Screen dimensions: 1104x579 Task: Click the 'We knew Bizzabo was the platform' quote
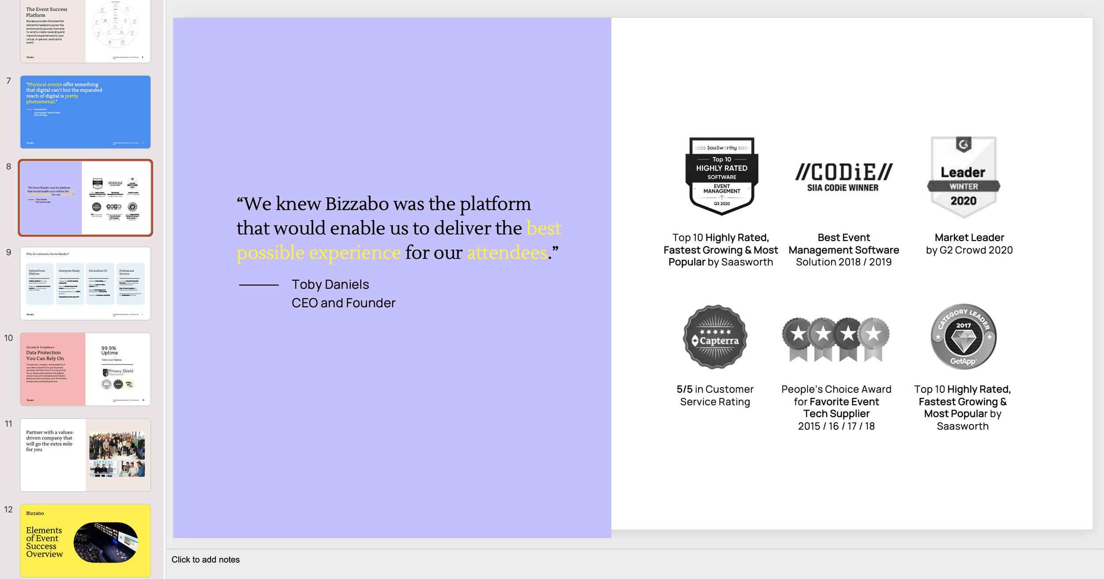tap(399, 229)
